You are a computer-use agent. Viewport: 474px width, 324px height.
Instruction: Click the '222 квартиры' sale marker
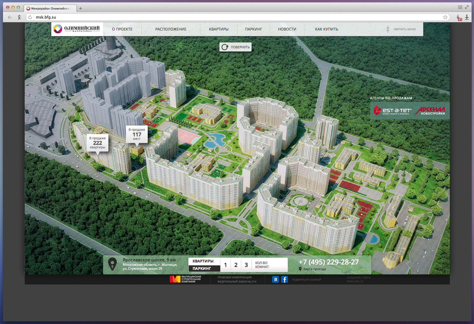pos(98,143)
